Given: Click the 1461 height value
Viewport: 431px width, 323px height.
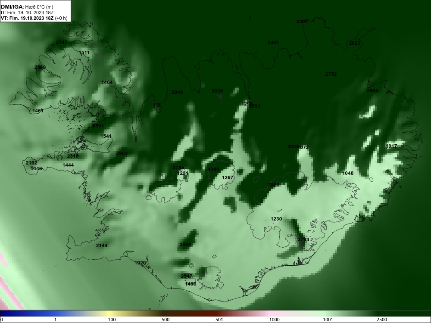Looking at the screenshot, I should (x=38, y=111).
